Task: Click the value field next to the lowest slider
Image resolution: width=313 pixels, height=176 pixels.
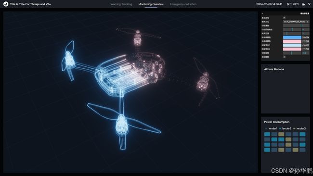Action: point(306,53)
